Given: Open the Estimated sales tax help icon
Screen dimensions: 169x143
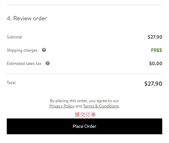Looking at the screenshot, I should click(x=48, y=63).
